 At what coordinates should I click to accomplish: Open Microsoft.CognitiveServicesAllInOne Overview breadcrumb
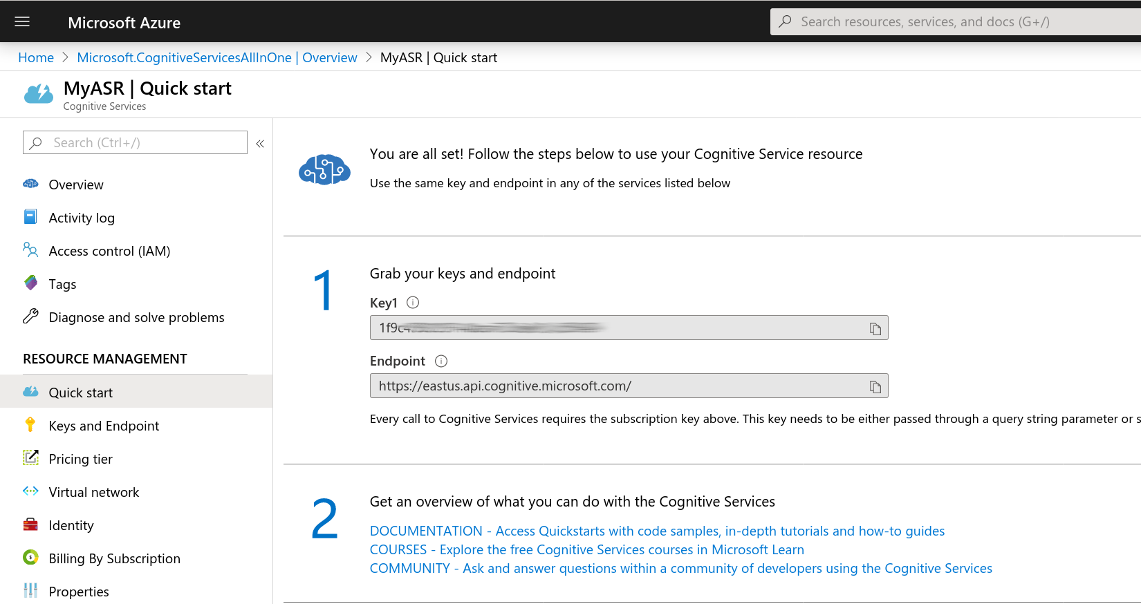click(217, 57)
